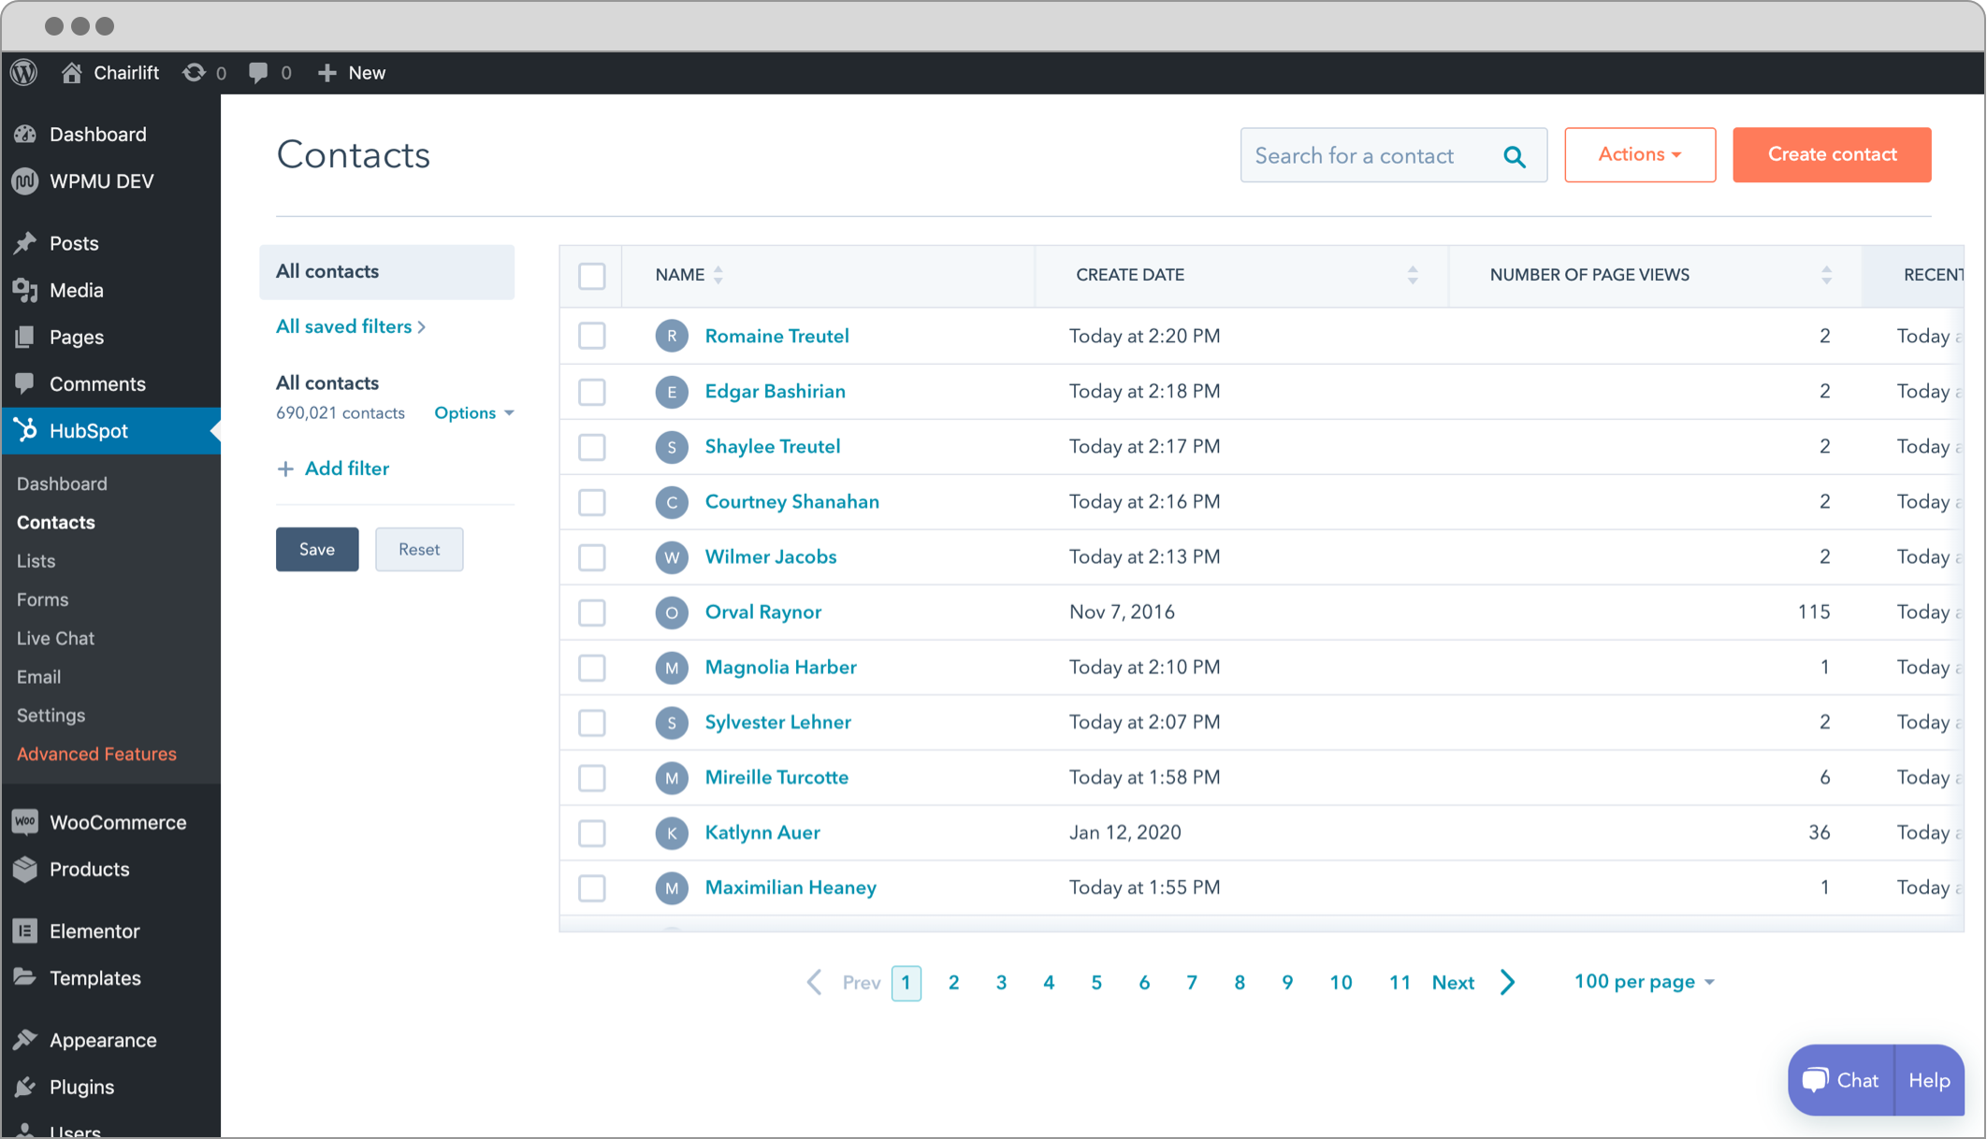
Task: Open the Advanced Features menu item
Action: tap(97, 753)
